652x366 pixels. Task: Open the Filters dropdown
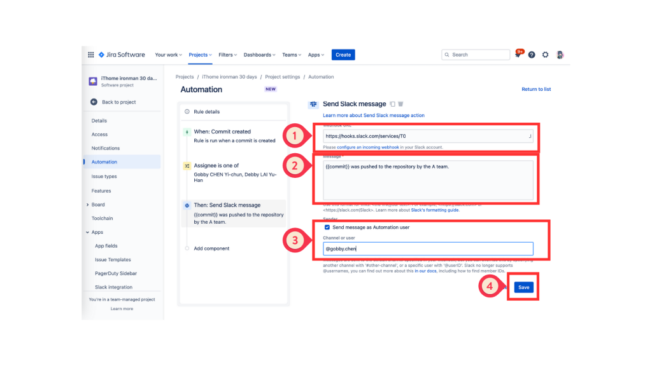pos(227,55)
